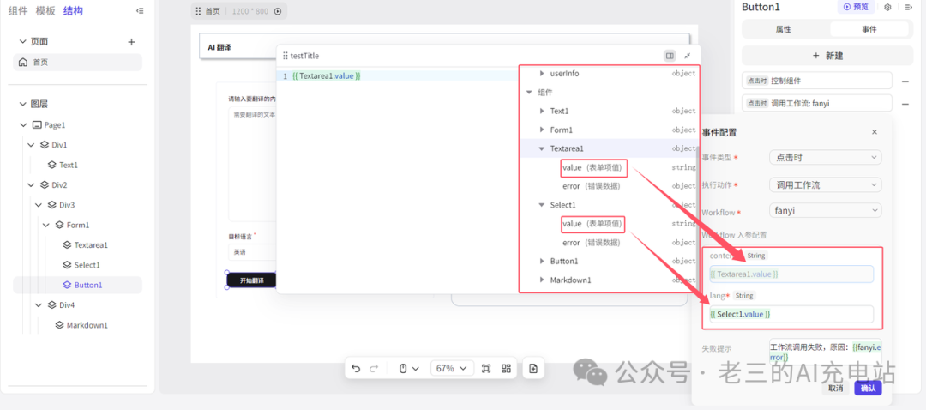926x410 pixels.
Task: Open the 调用工作流: fanyi event entry
Action: coord(817,103)
